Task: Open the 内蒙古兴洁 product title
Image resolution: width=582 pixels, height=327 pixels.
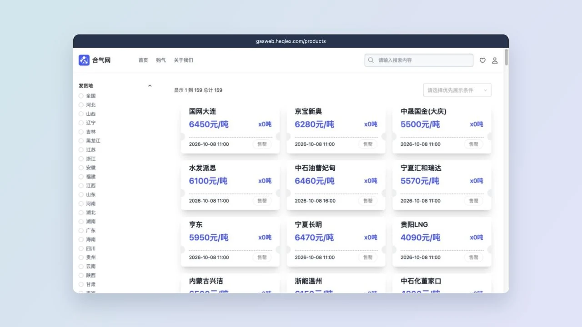Action: tap(206, 281)
